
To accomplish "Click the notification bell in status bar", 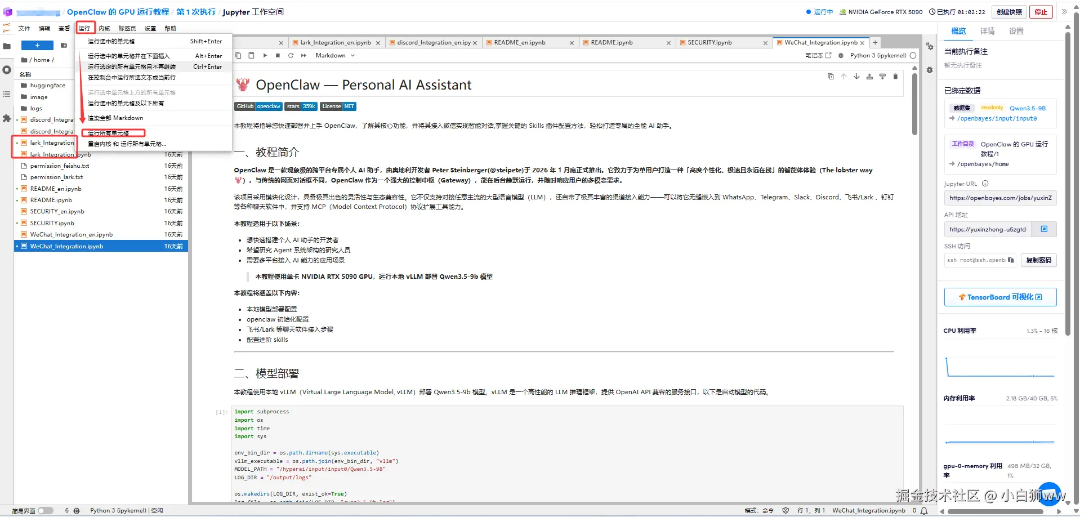I will 924,511.
